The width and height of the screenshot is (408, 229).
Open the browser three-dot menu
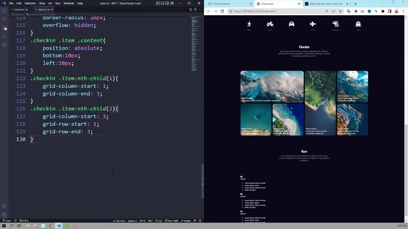point(404,11)
